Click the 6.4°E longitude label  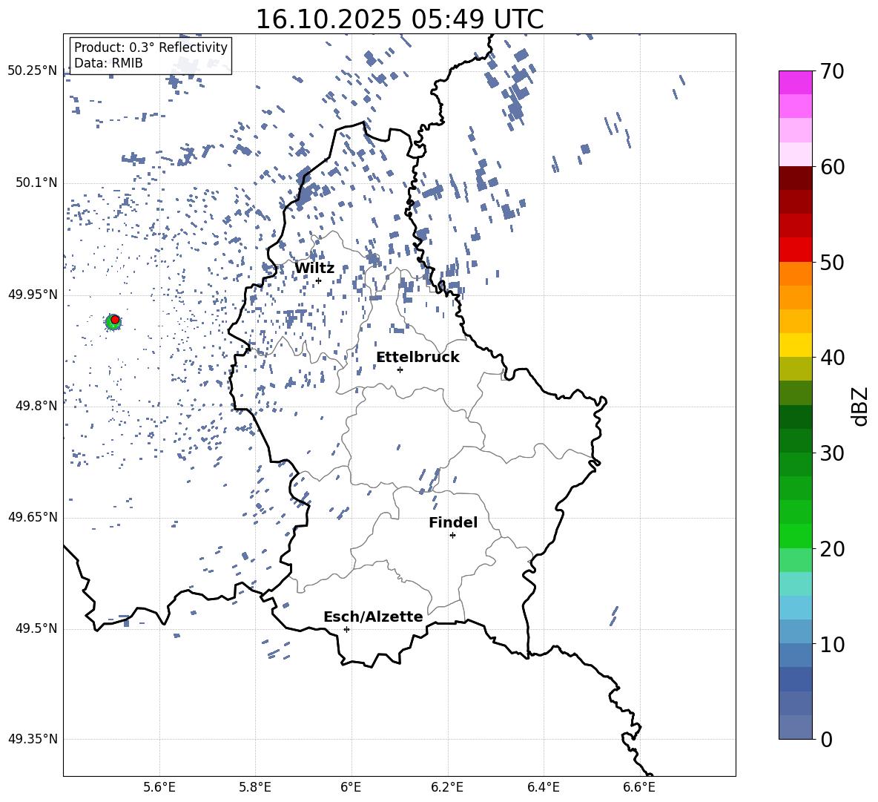543,787
